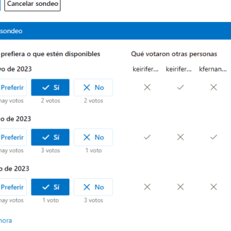231x231 pixels.
Task: Choose Preferir for the first date option
Action: [12, 88]
